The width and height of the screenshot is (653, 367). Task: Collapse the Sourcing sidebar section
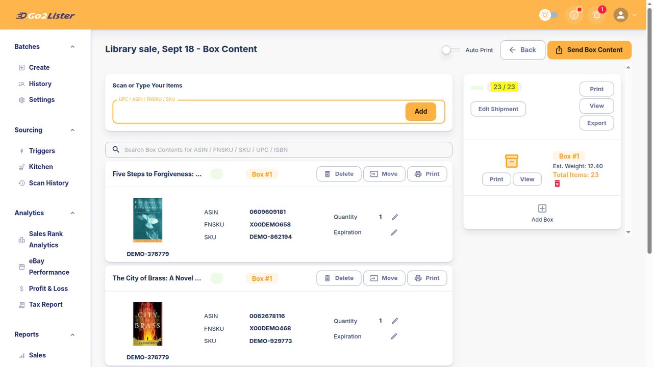[x=72, y=130]
